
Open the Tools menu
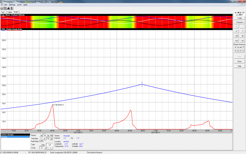click(x=19, y=5)
